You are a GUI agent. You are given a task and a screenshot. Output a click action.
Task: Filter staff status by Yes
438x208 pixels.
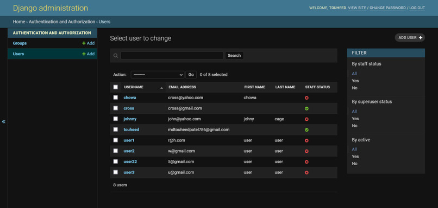(355, 81)
